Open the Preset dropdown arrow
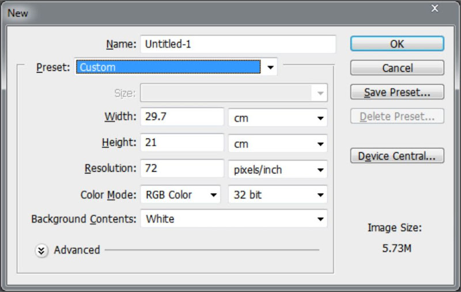Image resolution: width=461 pixels, height=292 pixels. (270, 67)
